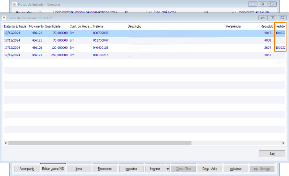Sort by Data da Entrada column header
This screenshot has height=176, width=289.
click(x=15, y=26)
